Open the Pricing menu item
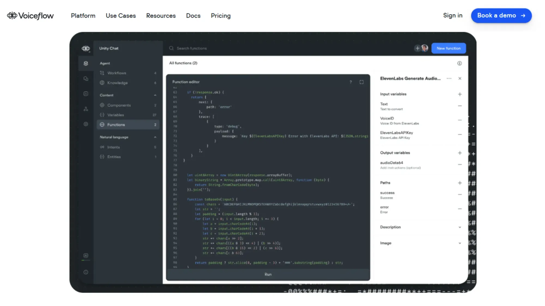 (220, 16)
